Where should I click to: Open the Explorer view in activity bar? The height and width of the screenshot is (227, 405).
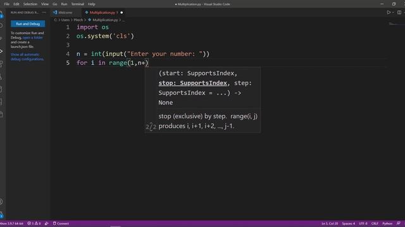tap(1, 15)
